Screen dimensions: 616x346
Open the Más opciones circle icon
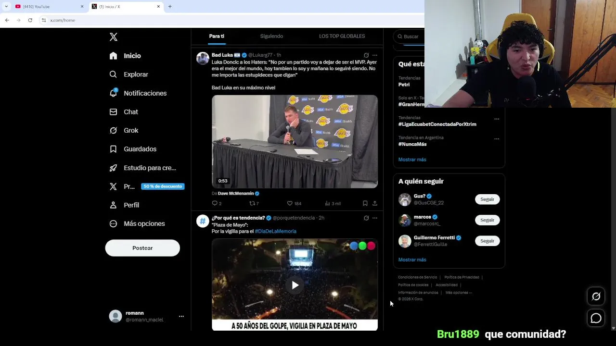113,223
